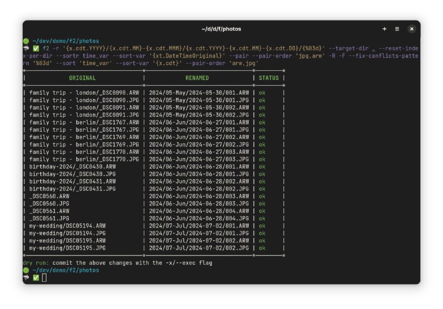The height and width of the screenshot is (309, 443).
Task: Click the green circle icon below dry run message
Action: pos(26,270)
